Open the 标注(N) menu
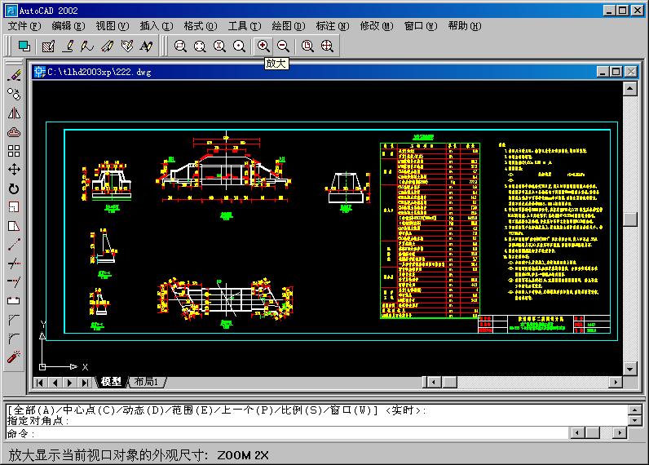This screenshot has width=649, height=465. pos(333,26)
